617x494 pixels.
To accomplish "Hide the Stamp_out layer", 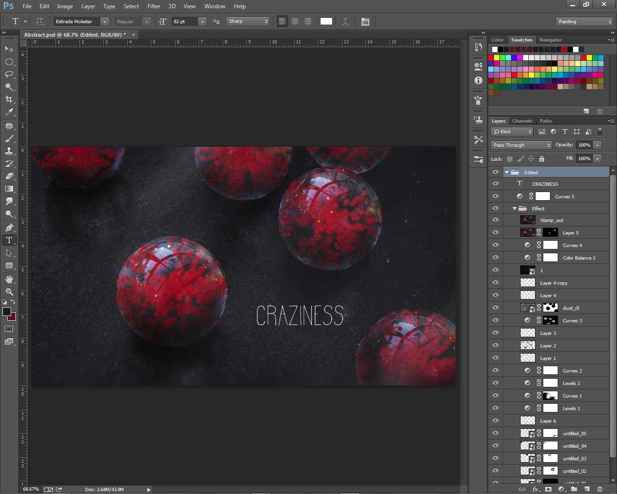I will click(x=496, y=220).
